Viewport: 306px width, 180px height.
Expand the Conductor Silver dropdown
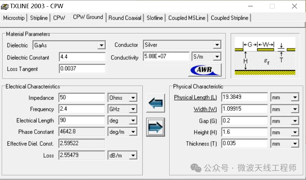[x=217, y=45]
